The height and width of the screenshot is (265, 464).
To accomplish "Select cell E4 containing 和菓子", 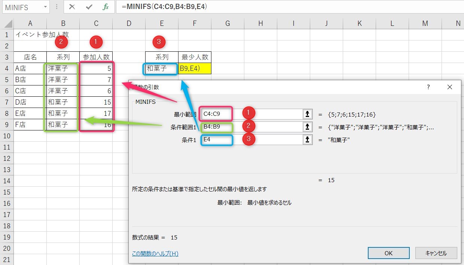I will point(161,69).
